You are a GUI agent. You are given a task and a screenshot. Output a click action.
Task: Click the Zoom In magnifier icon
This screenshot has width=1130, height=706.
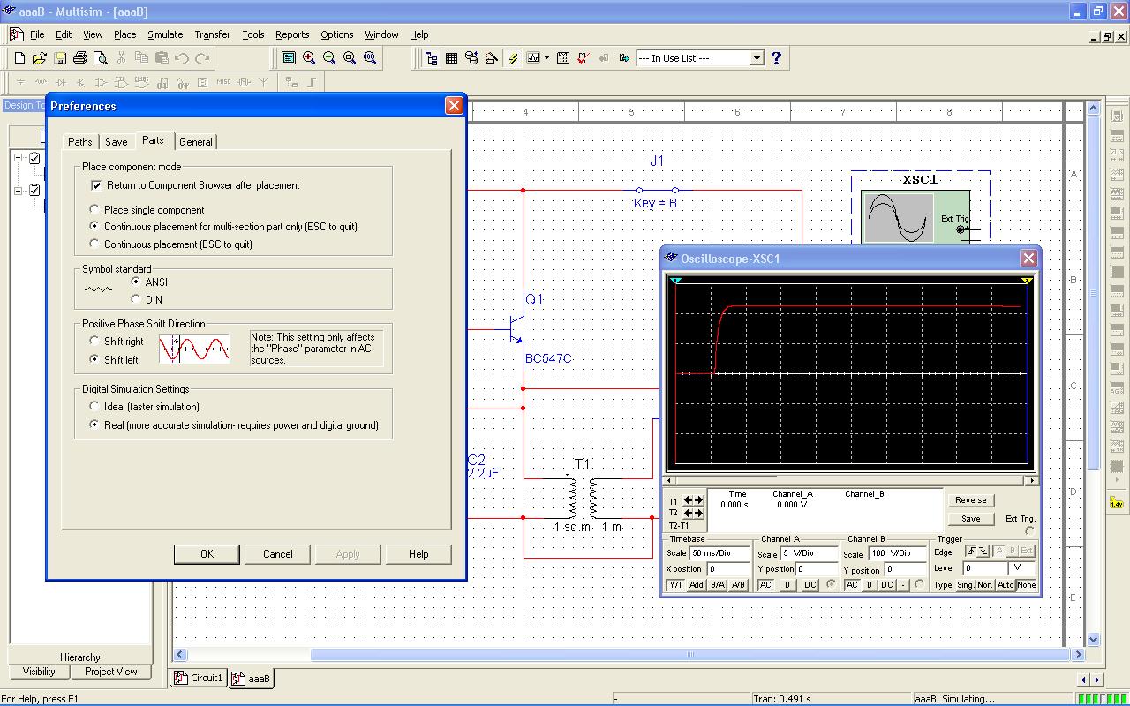click(x=309, y=58)
